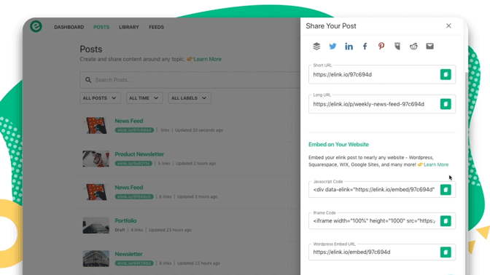Go to the DASHBOARD tab
Viewport: 490px width, 275px height.
pyautogui.click(x=69, y=27)
